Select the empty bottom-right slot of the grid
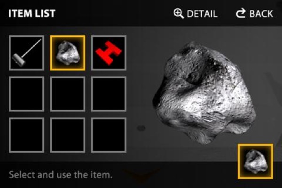The image size is (282, 188). pos(109,135)
